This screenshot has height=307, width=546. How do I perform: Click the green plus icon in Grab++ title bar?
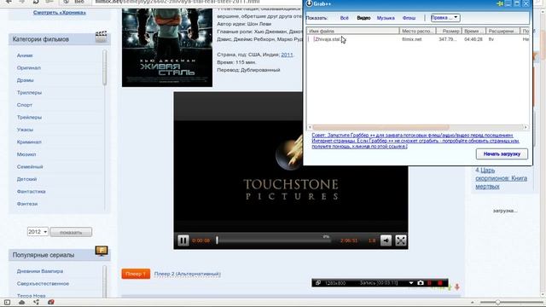500,3
